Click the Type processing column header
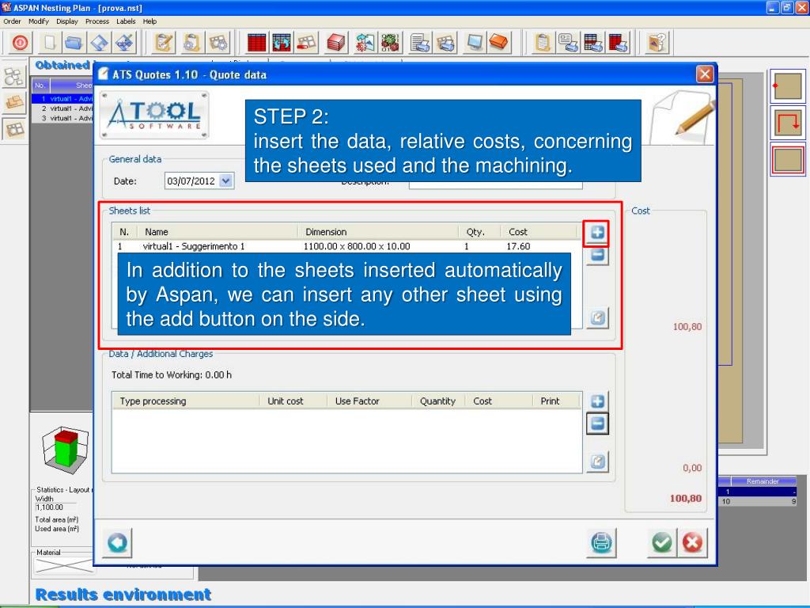 185,401
